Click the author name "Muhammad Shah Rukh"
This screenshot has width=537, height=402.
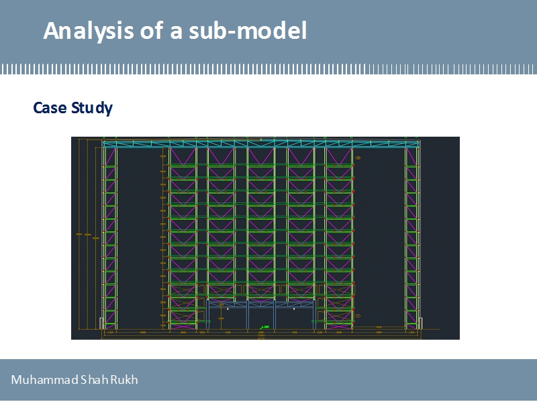75,380
